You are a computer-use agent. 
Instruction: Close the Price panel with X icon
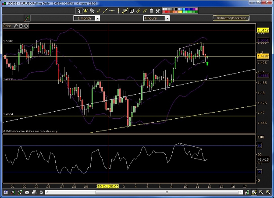[26, 26]
